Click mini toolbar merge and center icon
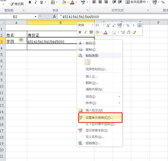 coord(139,25)
